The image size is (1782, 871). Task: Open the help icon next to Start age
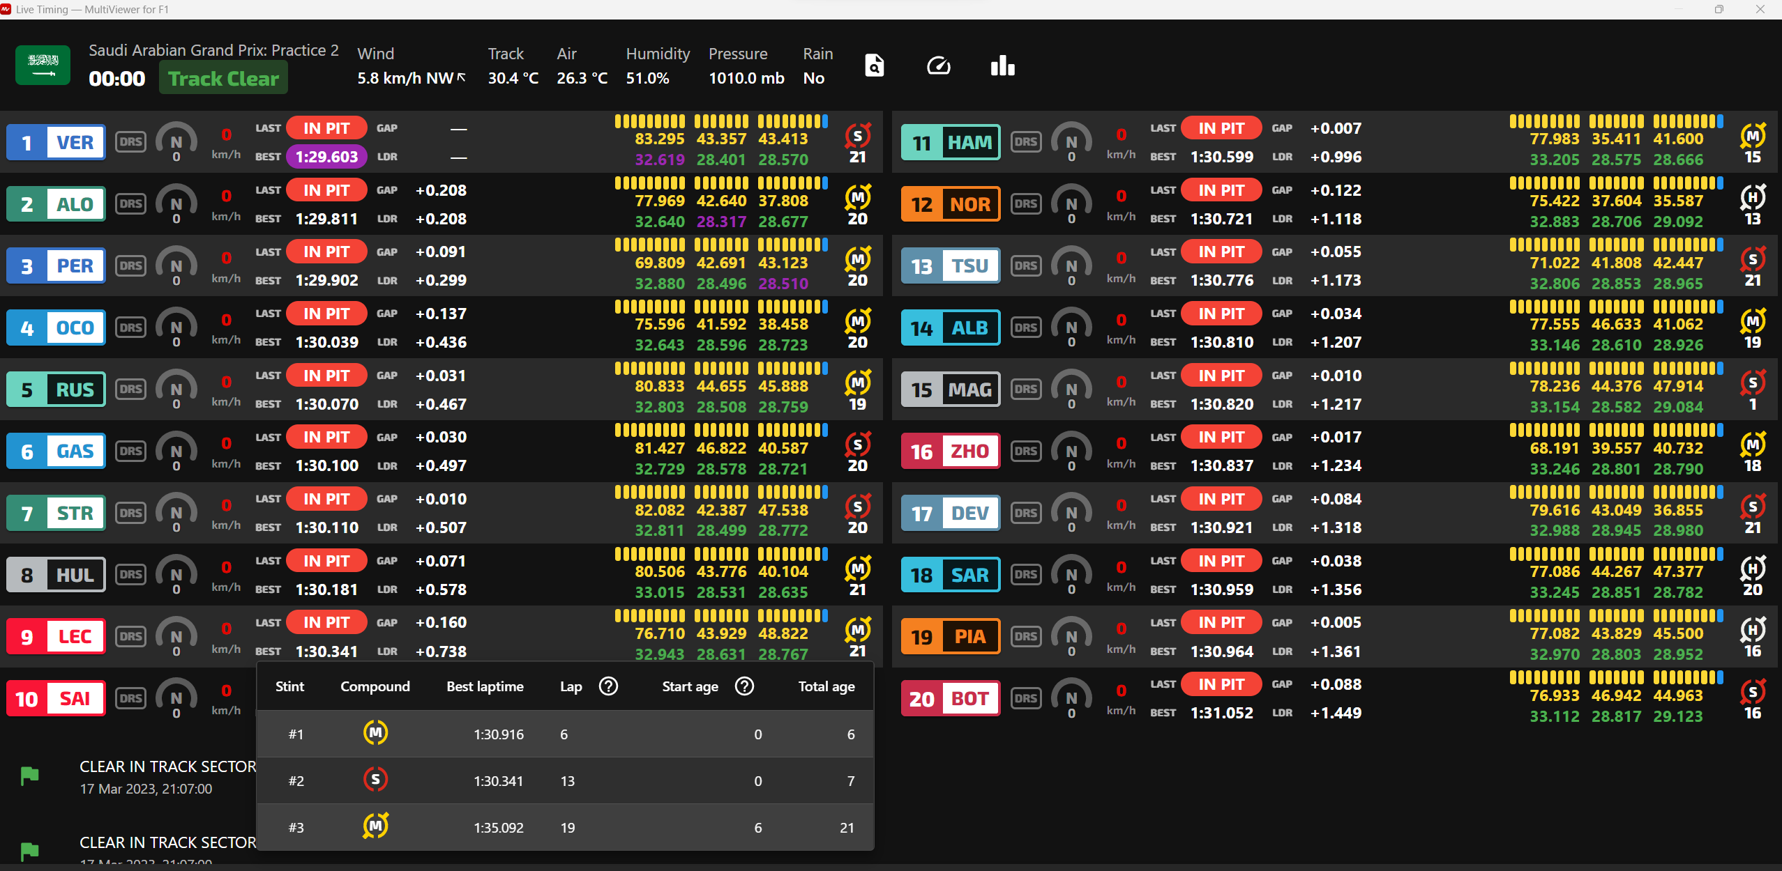[x=743, y=686]
